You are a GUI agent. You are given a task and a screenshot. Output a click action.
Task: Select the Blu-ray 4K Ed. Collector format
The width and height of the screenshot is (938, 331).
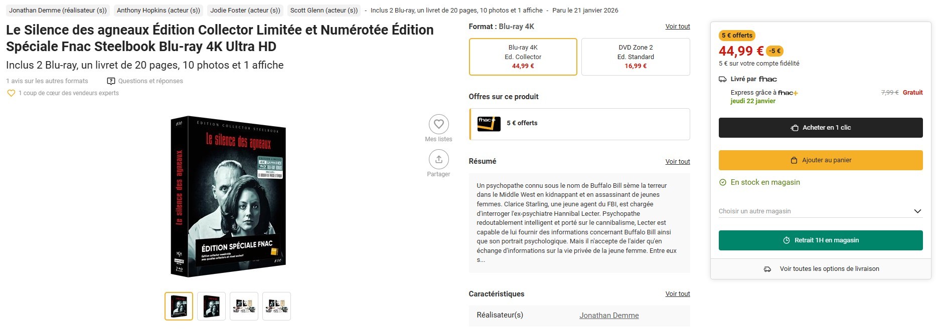[523, 57]
